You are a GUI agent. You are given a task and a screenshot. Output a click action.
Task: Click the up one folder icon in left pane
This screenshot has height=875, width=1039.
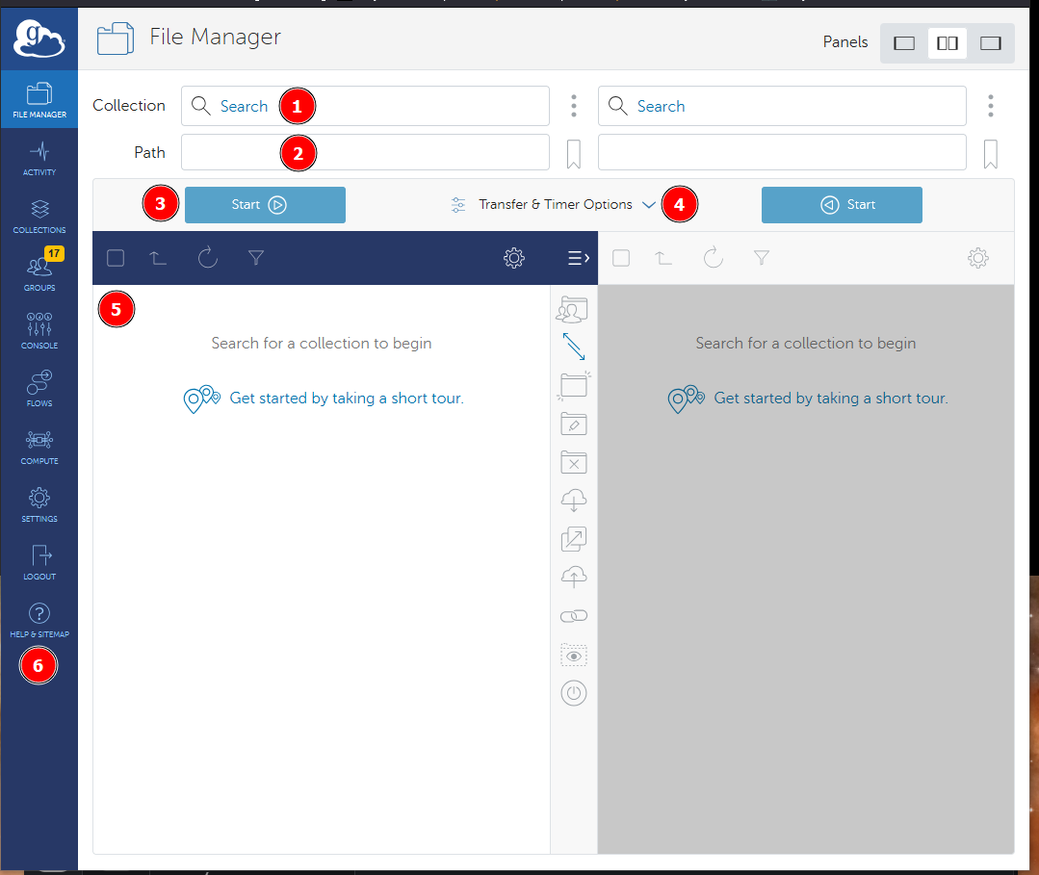click(x=159, y=258)
